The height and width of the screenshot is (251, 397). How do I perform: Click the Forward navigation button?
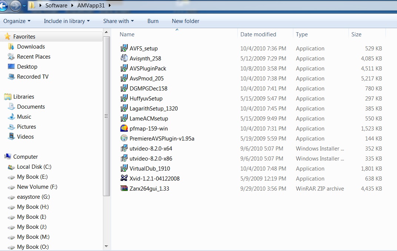tap(16, 5)
